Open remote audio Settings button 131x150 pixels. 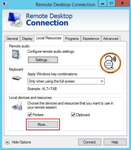pyautogui.click(x=43, y=60)
